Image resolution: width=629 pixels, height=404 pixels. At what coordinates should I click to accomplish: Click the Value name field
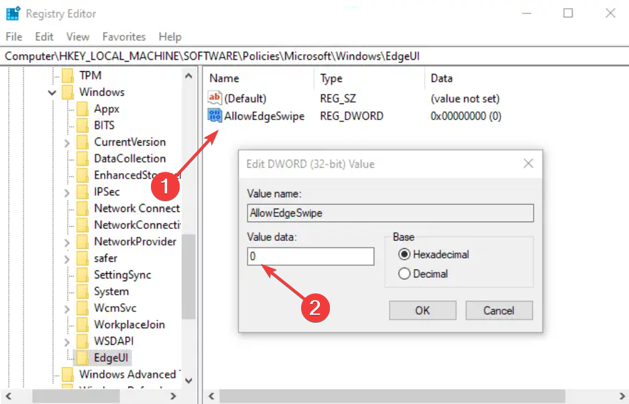pyautogui.click(x=390, y=213)
